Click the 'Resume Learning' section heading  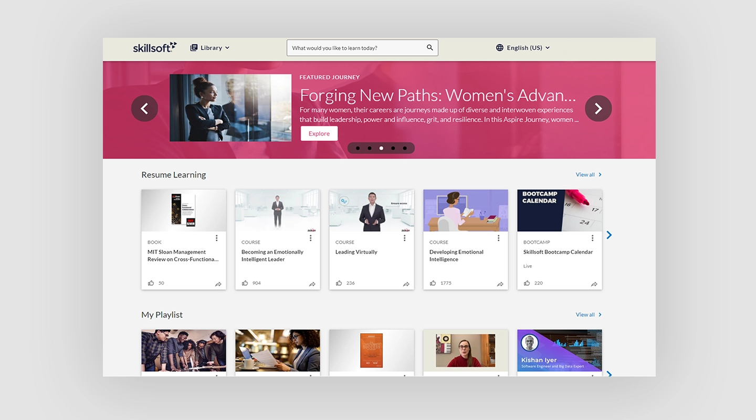coord(174,175)
